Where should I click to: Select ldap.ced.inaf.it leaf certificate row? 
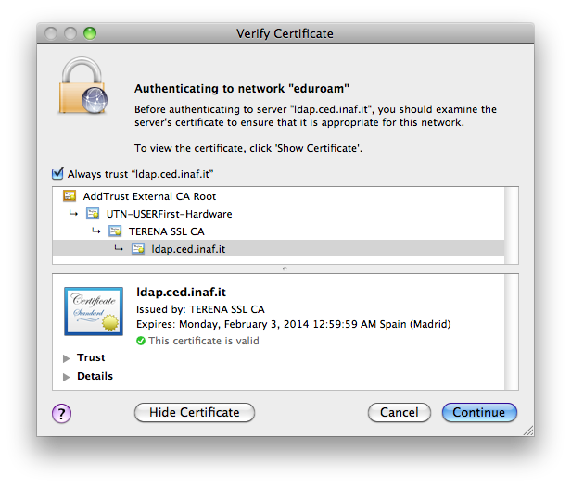[x=278, y=249]
